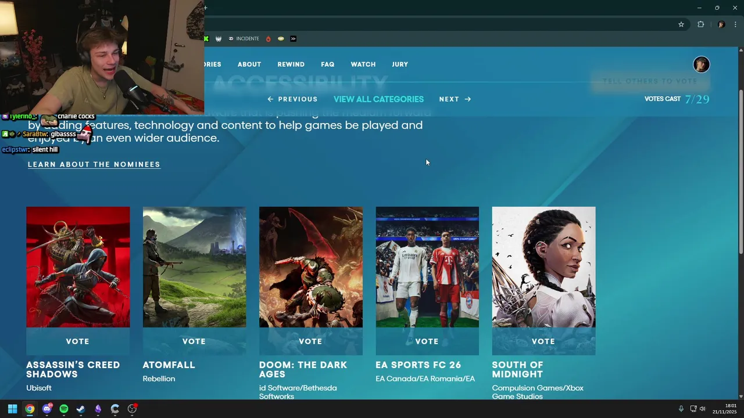Vote for Doom: The Dark Ages
The image size is (744, 418).
[310, 341]
